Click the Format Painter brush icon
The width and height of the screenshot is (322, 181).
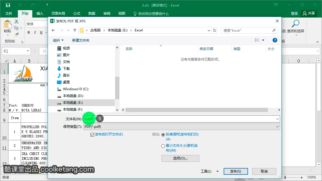[x=16, y=34]
